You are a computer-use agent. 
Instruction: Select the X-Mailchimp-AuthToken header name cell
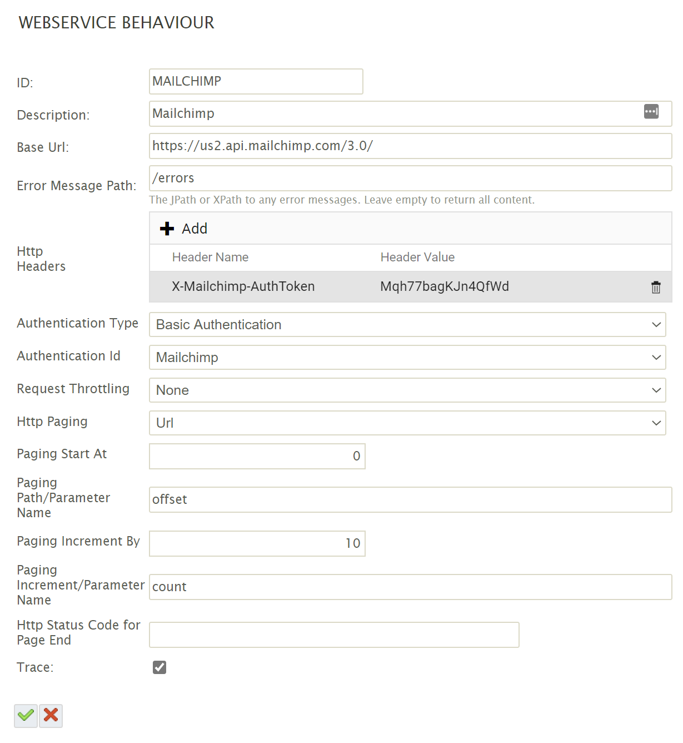click(243, 286)
